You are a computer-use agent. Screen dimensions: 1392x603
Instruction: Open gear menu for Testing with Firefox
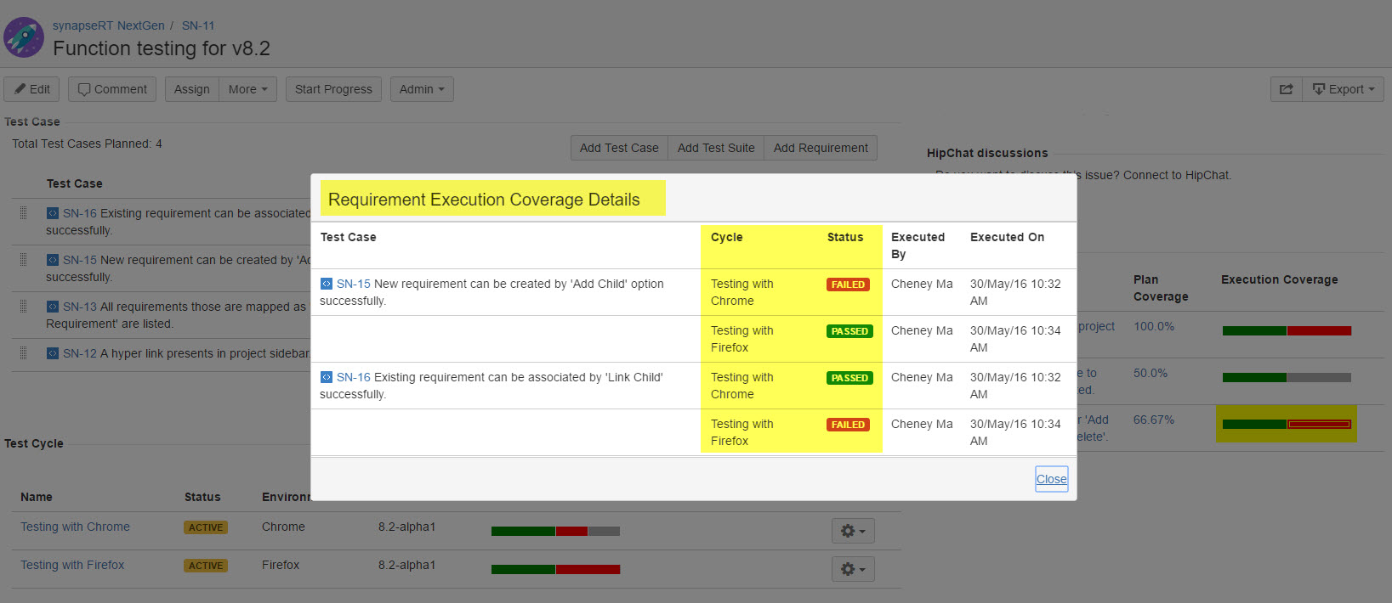click(852, 569)
